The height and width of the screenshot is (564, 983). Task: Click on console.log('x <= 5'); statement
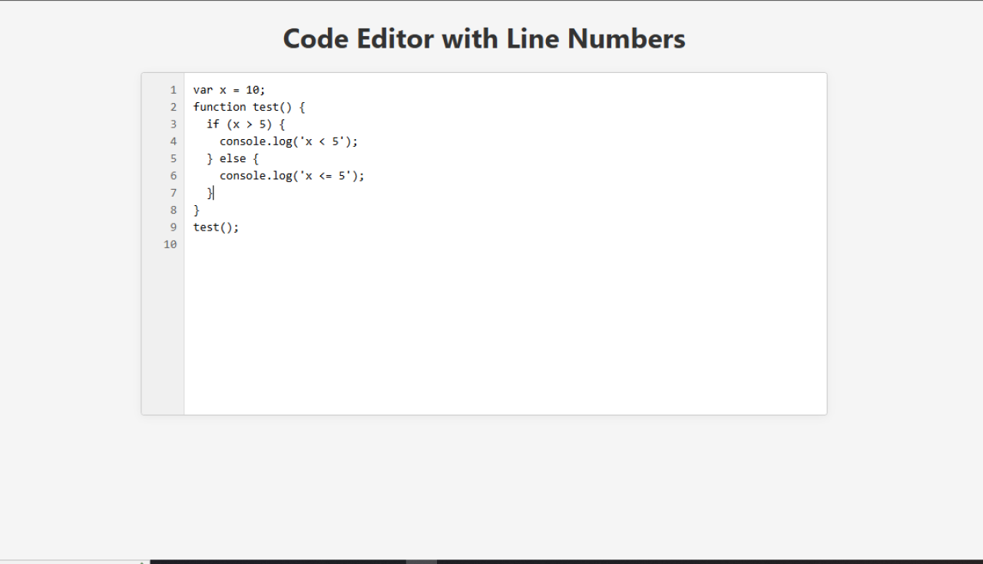pyautogui.click(x=292, y=176)
